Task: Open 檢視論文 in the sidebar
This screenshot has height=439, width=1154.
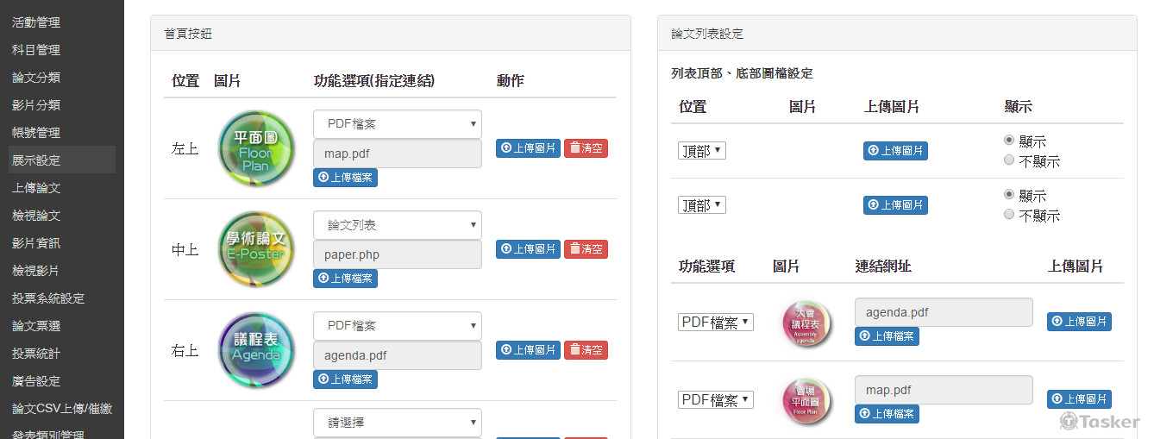Action: [x=36, y=216]
